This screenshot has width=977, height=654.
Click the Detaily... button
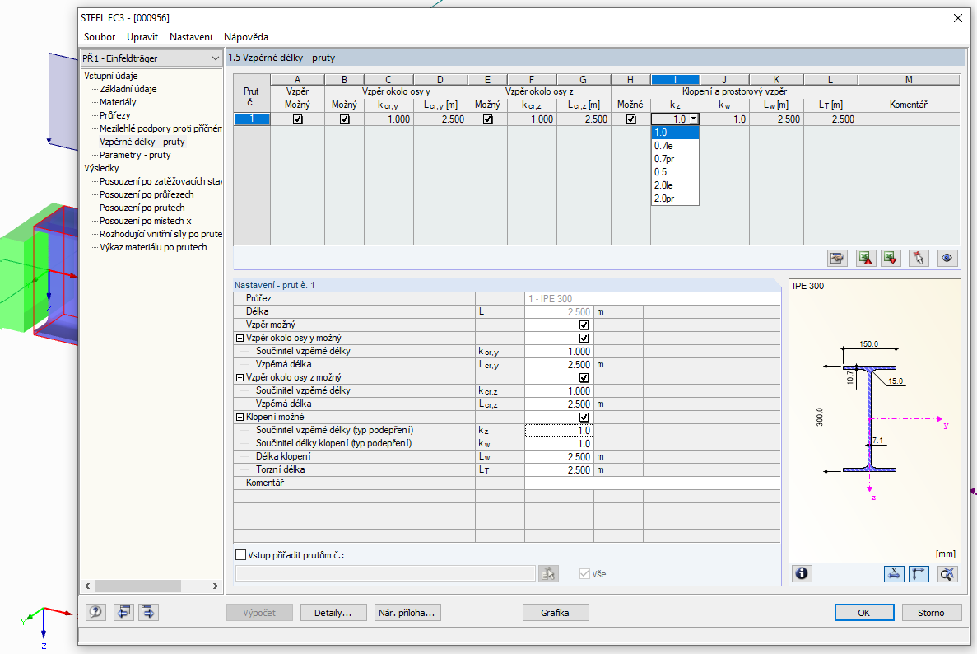(x=333, y=613)
